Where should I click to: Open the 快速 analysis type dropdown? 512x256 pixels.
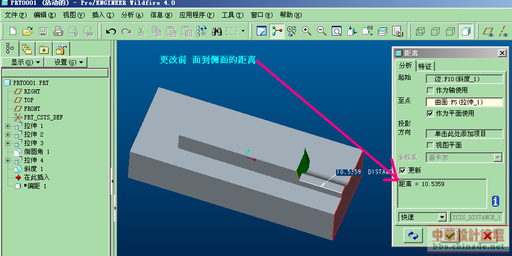coord(442,217)
